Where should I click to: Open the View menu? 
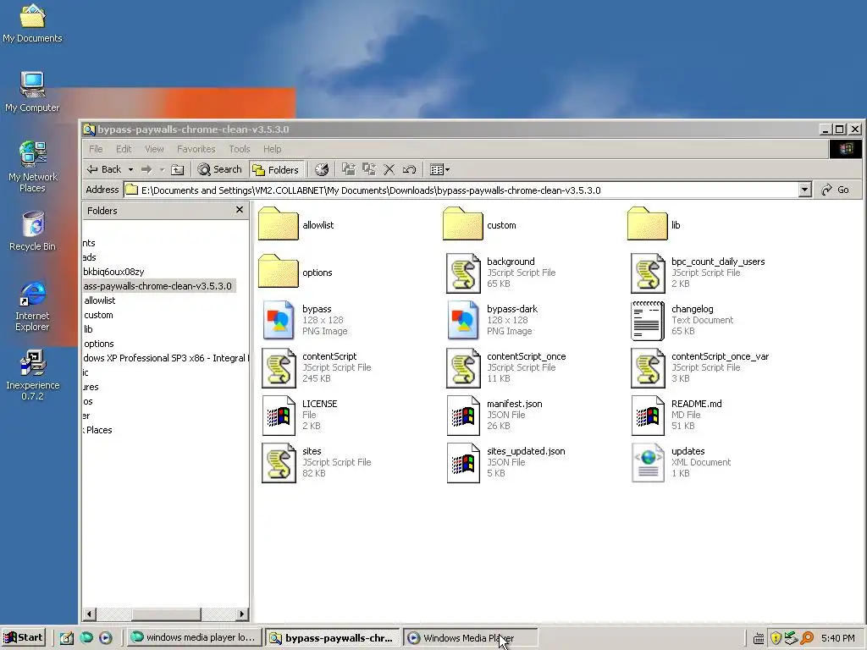click(x=154, y=149)
